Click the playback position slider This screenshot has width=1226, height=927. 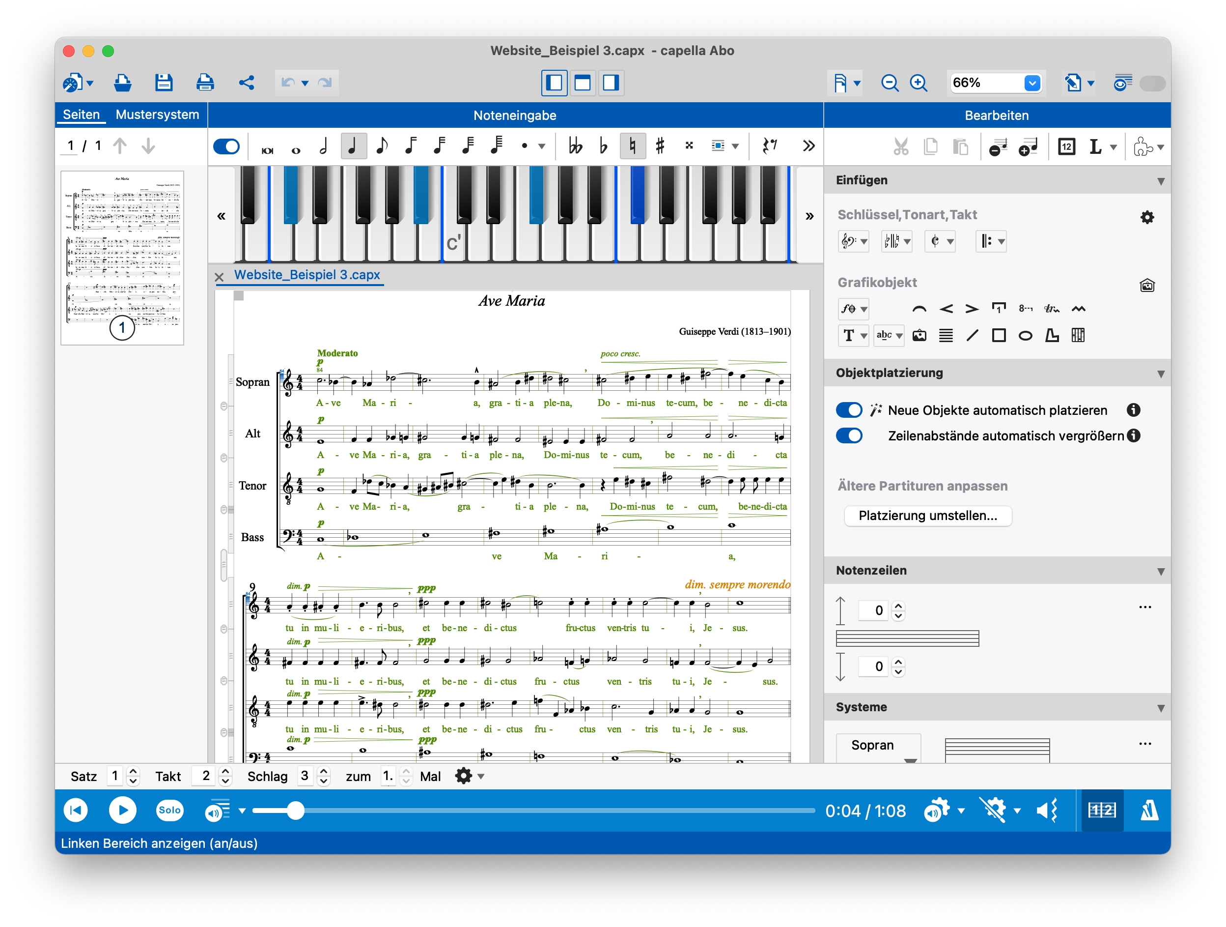[533, 811]
